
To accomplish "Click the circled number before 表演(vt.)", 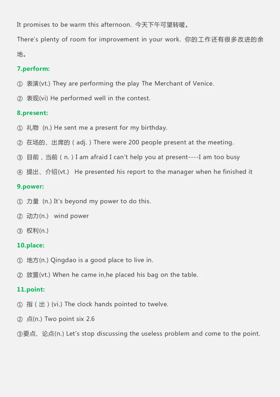I will (20, 84).
